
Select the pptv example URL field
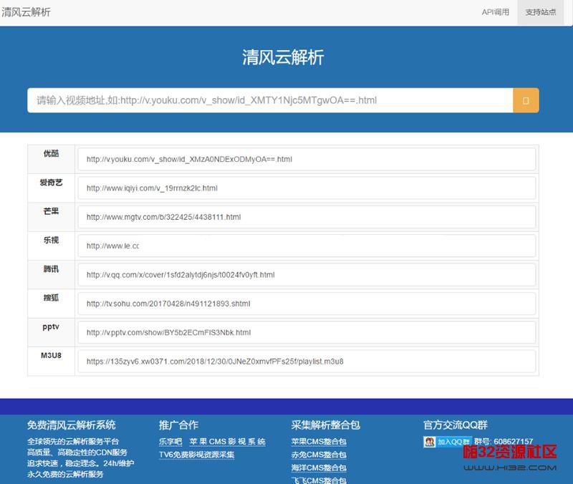pos(307,332)
